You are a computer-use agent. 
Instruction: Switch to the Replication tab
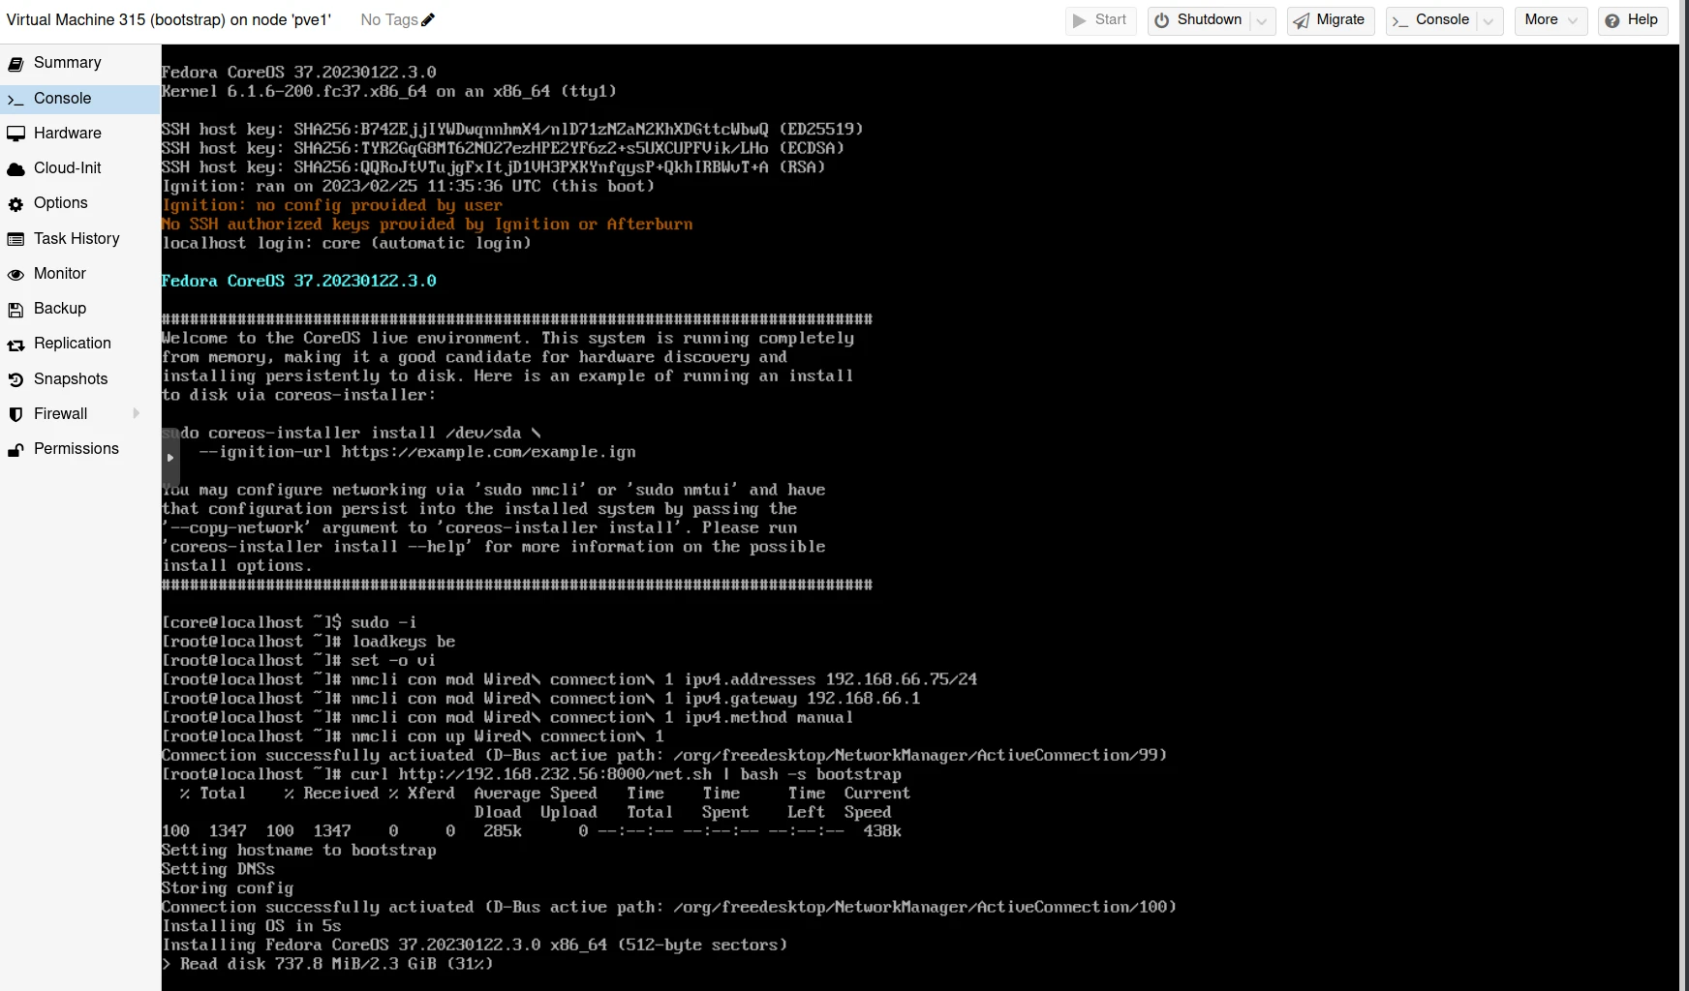tap(73, 344)
